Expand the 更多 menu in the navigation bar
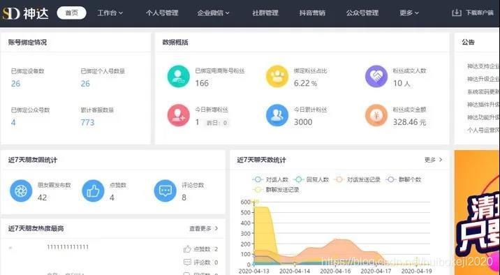The height and width of the screenshot is (275, 500). [x=409, y=13]
